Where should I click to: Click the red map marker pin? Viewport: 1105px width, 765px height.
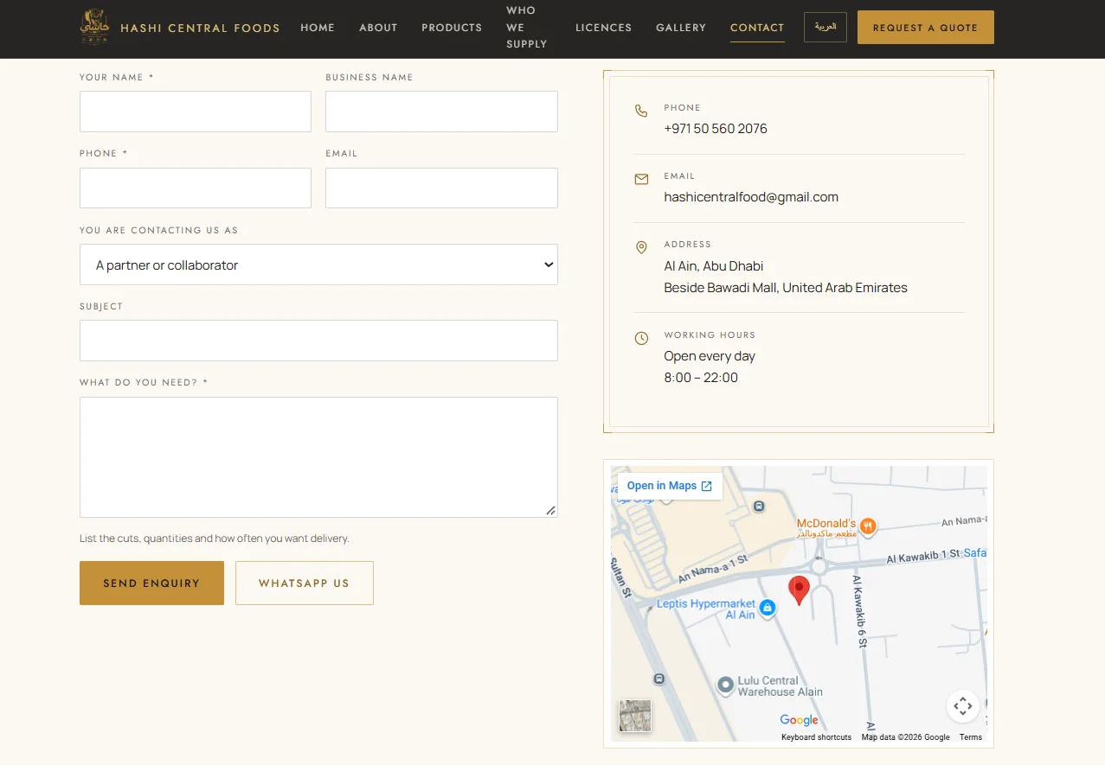click(x=800, y=590)
